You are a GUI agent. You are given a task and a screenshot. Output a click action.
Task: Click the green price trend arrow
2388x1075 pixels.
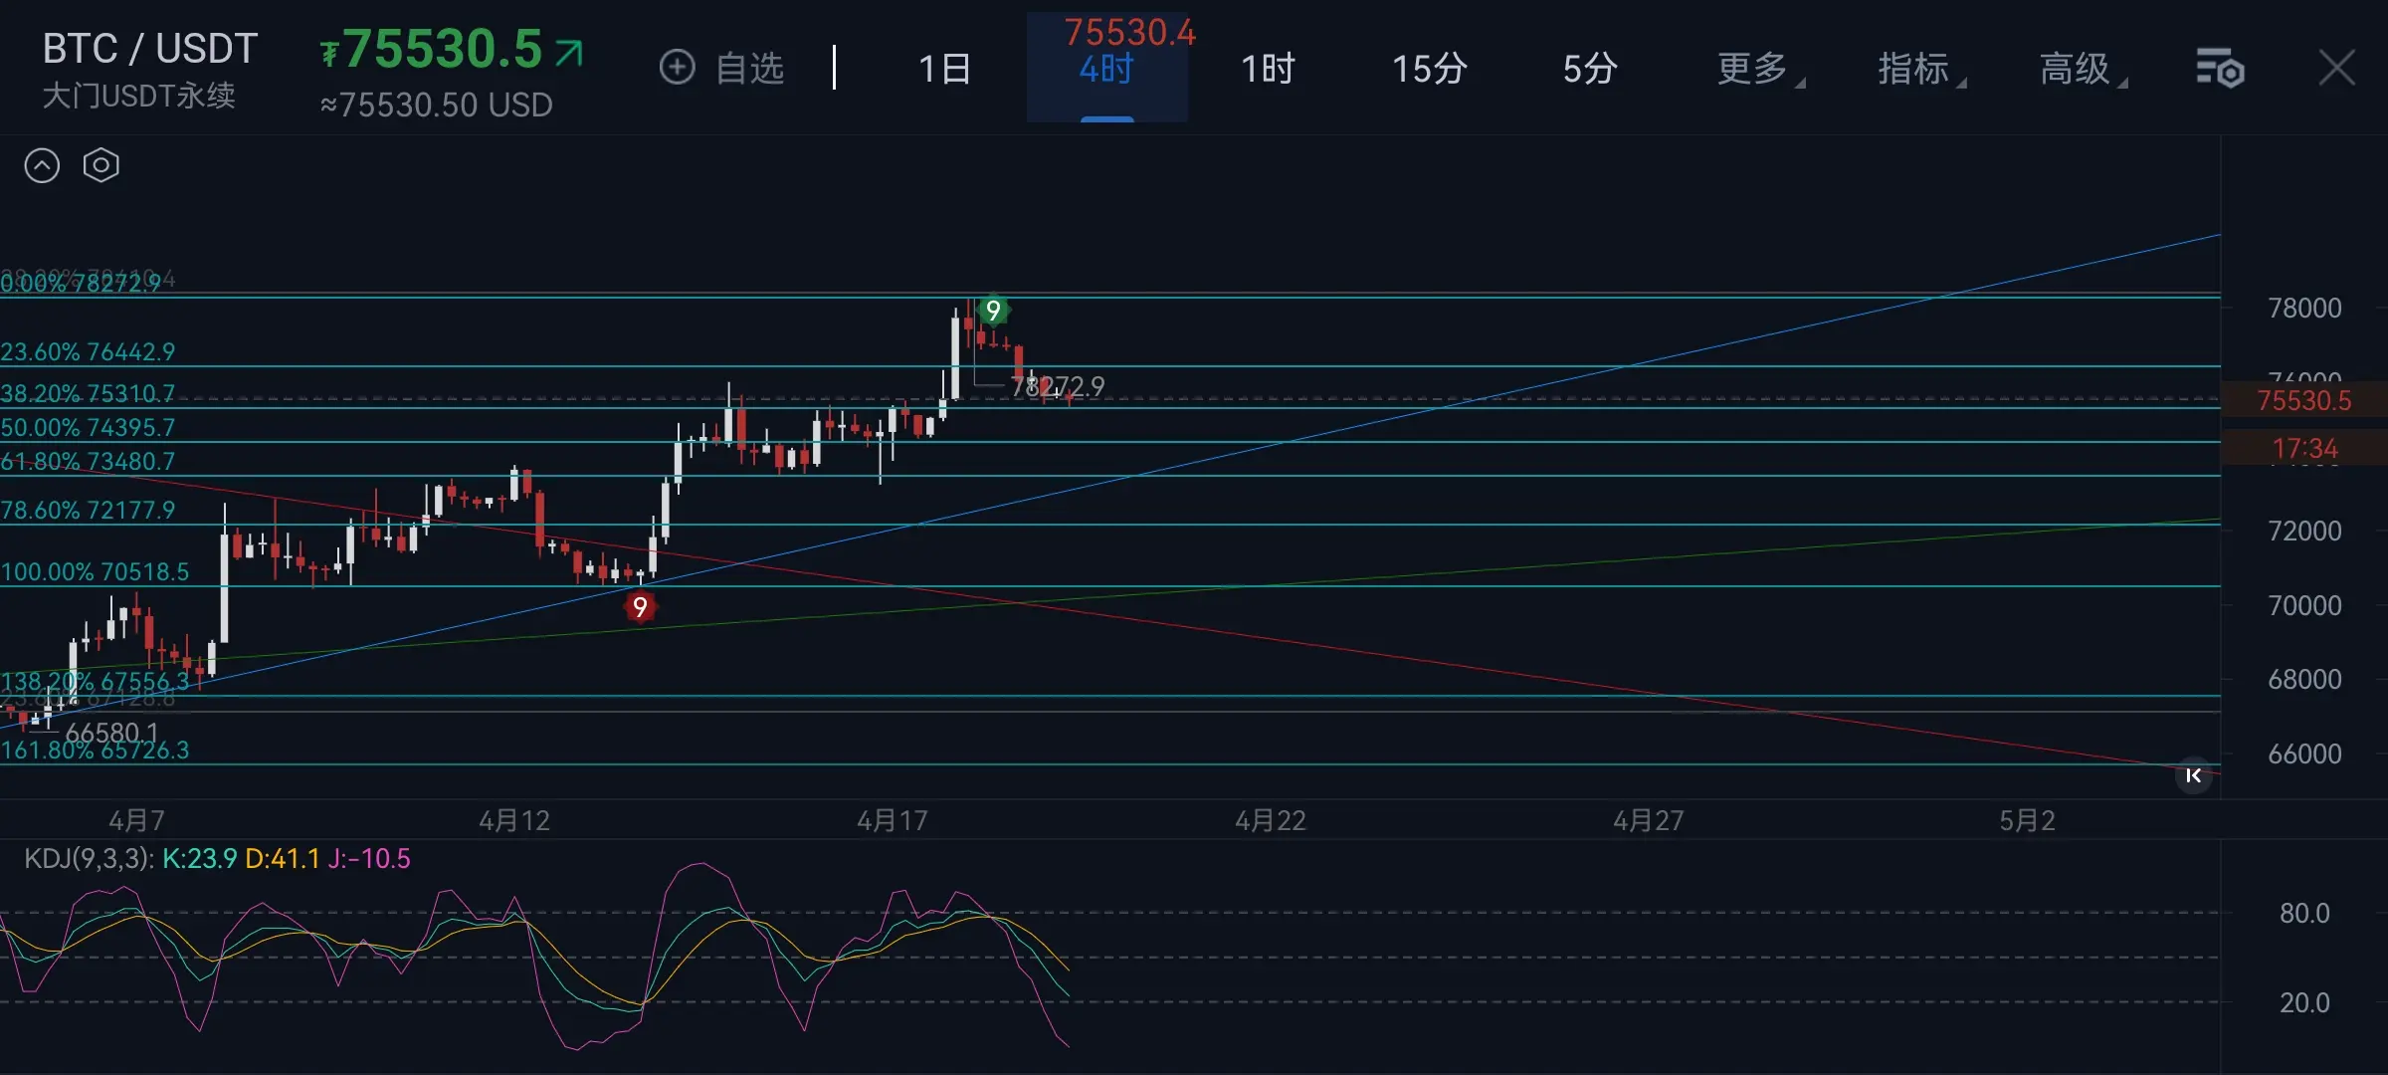(569, 52)
